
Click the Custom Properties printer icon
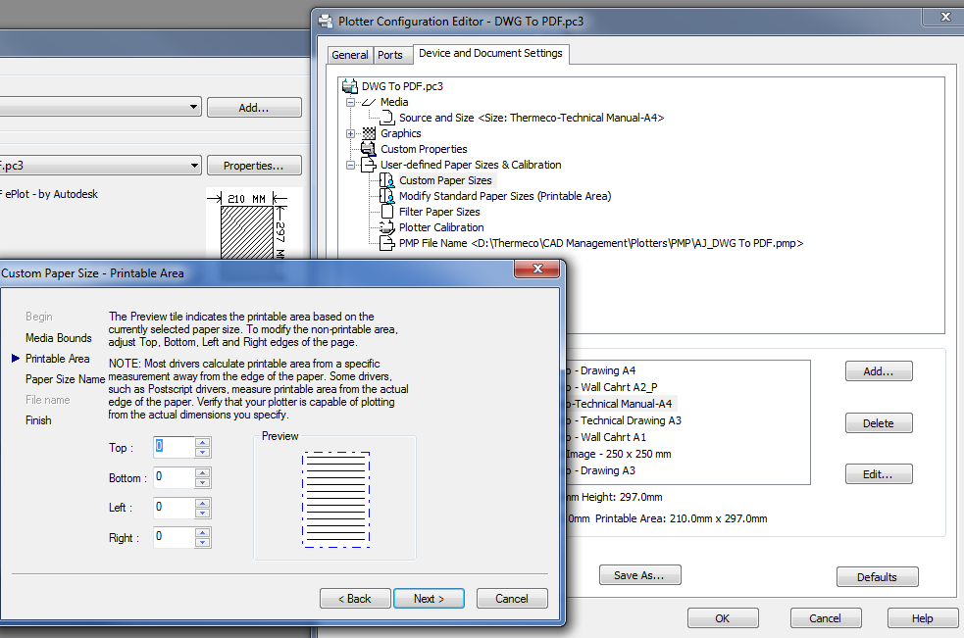369,149
